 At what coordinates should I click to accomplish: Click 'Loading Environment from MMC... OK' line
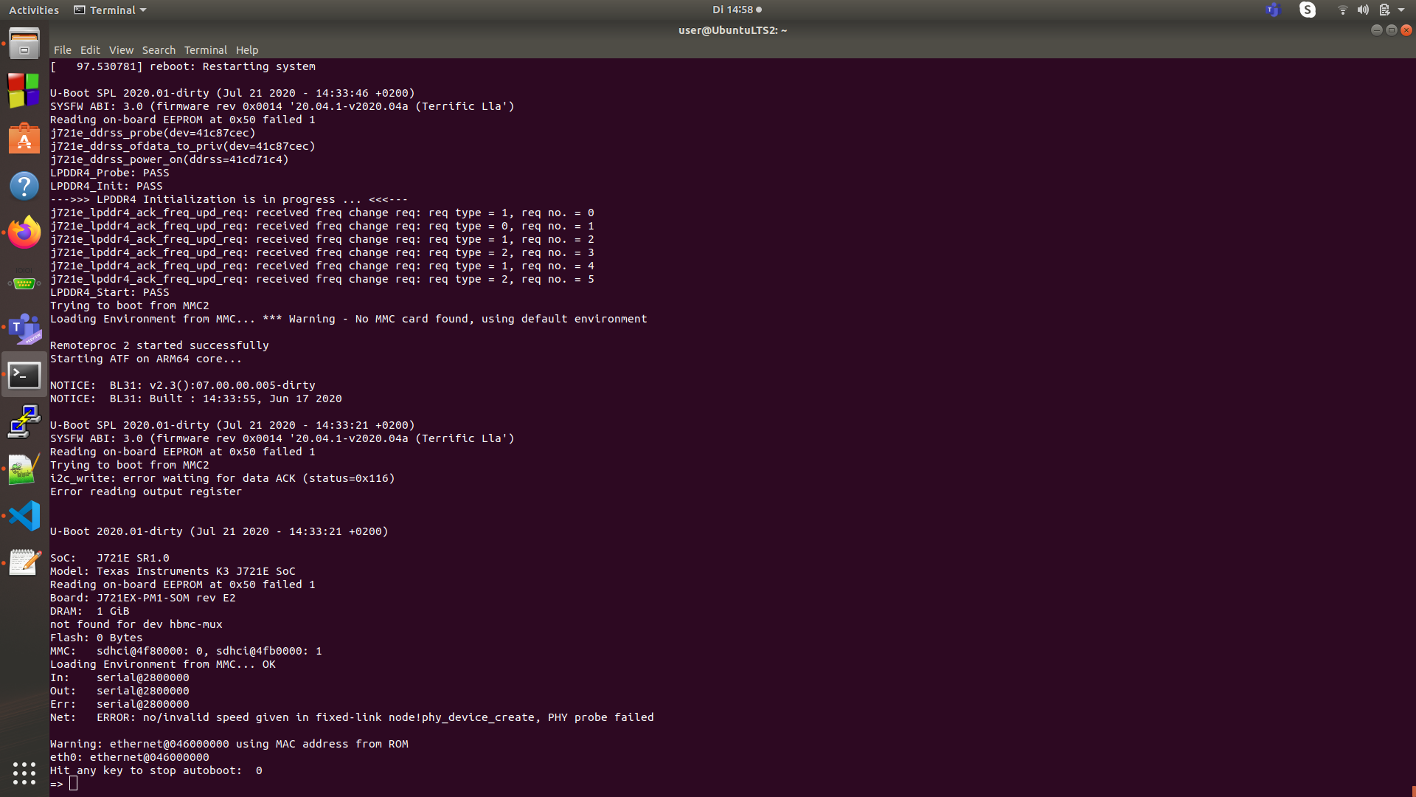[163, 664]
